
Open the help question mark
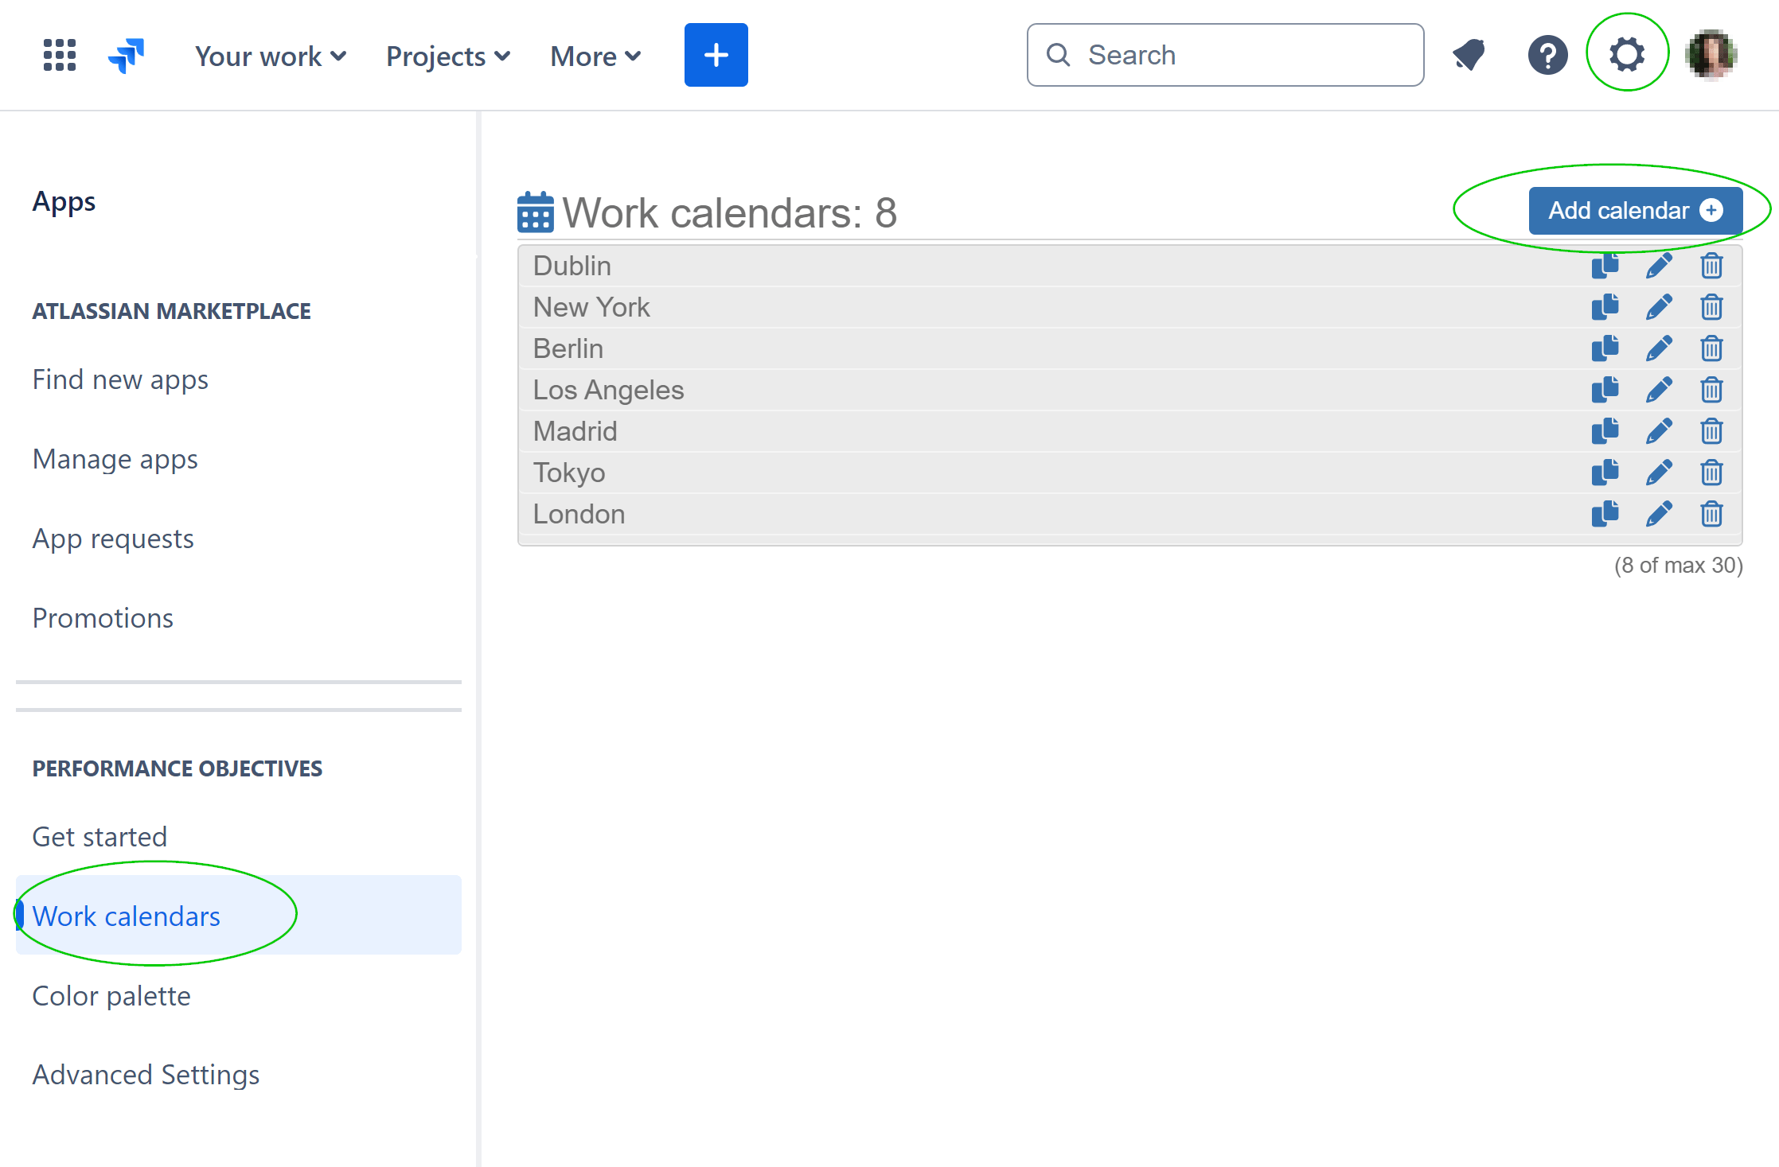(1547, 54)
